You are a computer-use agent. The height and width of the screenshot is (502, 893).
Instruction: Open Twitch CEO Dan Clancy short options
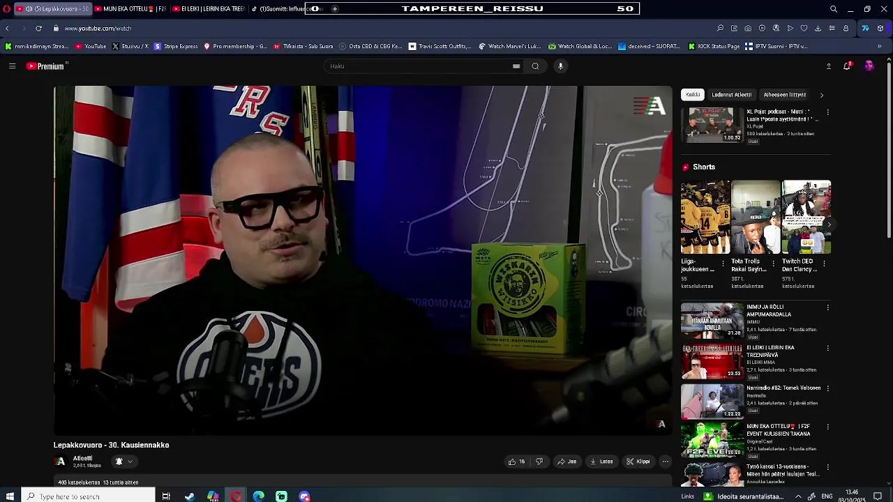click(824, 264)
